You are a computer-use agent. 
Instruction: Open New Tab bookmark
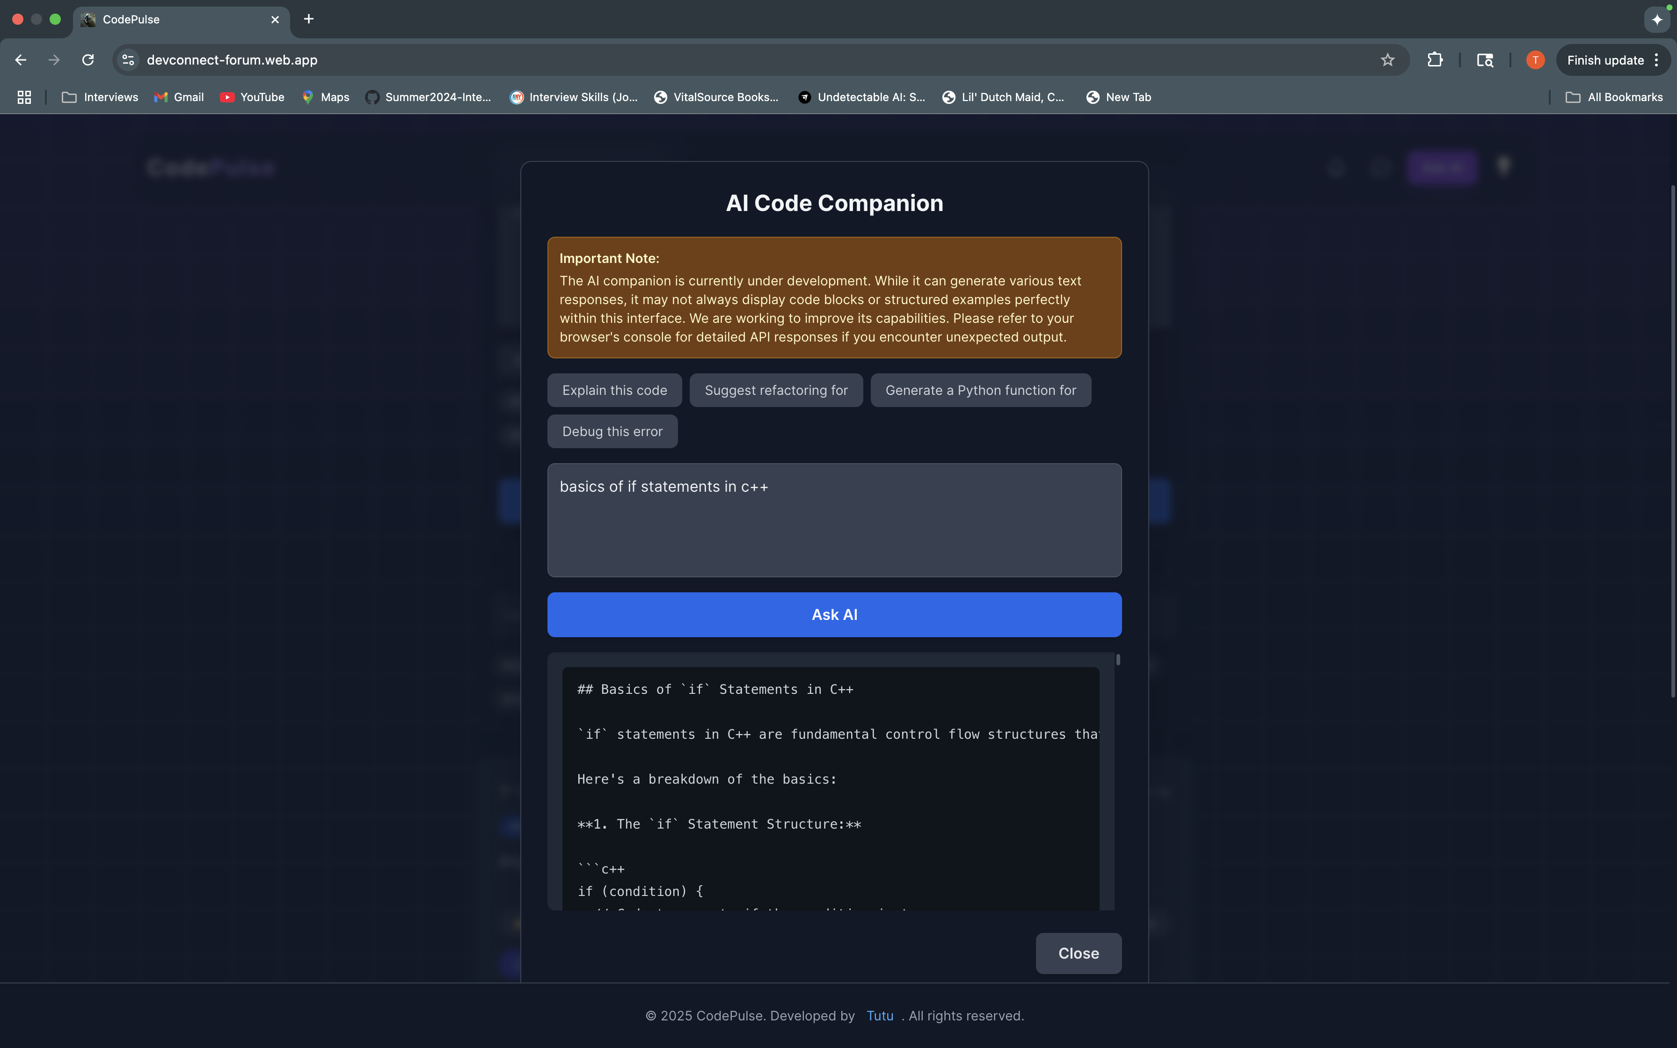[1118, 97]
